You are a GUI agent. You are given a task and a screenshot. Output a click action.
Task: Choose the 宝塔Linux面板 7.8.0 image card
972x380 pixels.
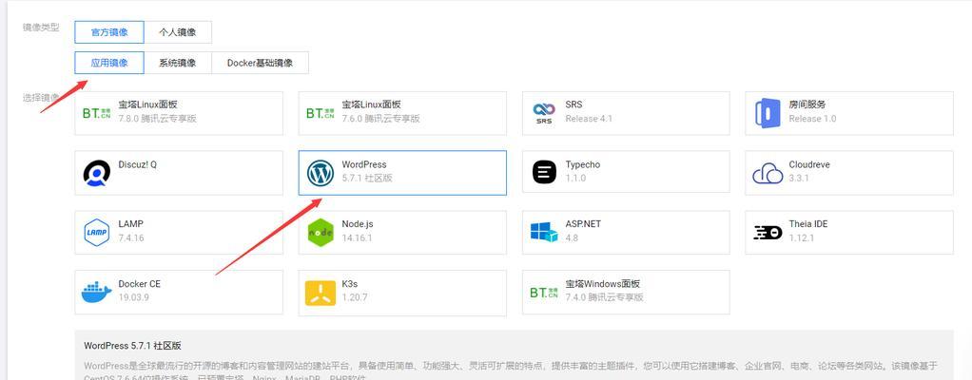tap(179, 113)
